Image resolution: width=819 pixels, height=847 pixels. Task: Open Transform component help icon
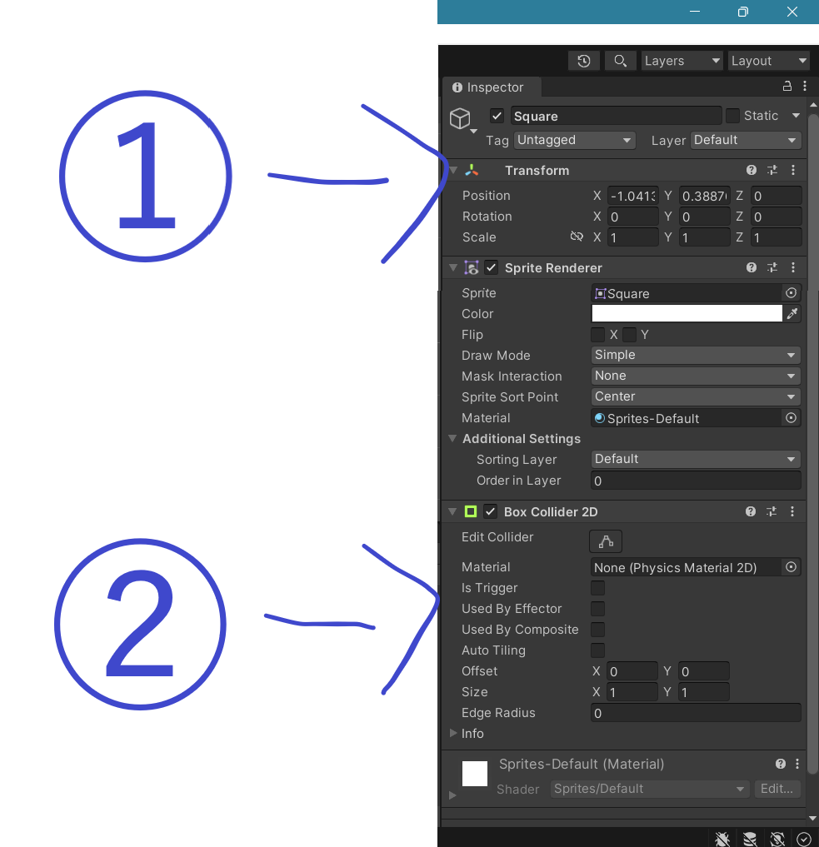coord(751,170)
